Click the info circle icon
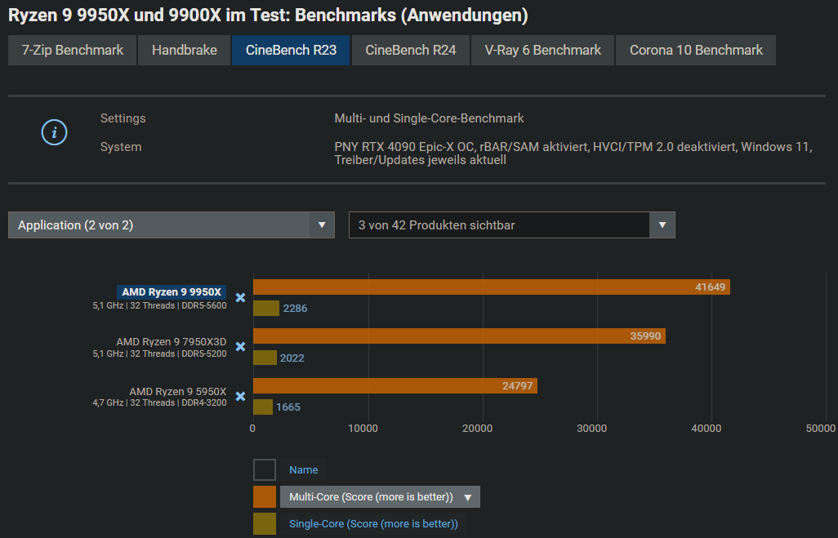 (x=55, y=132)
